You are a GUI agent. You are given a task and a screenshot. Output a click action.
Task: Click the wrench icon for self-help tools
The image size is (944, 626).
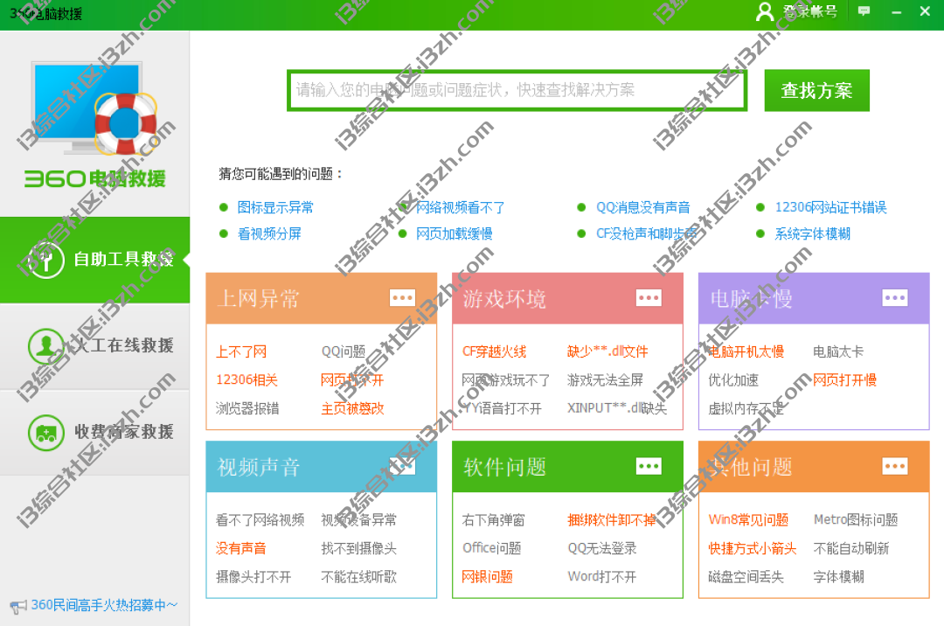click(46, 260)
